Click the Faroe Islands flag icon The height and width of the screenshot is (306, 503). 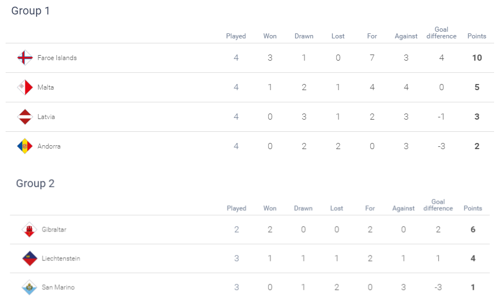[x=25, y=58]
